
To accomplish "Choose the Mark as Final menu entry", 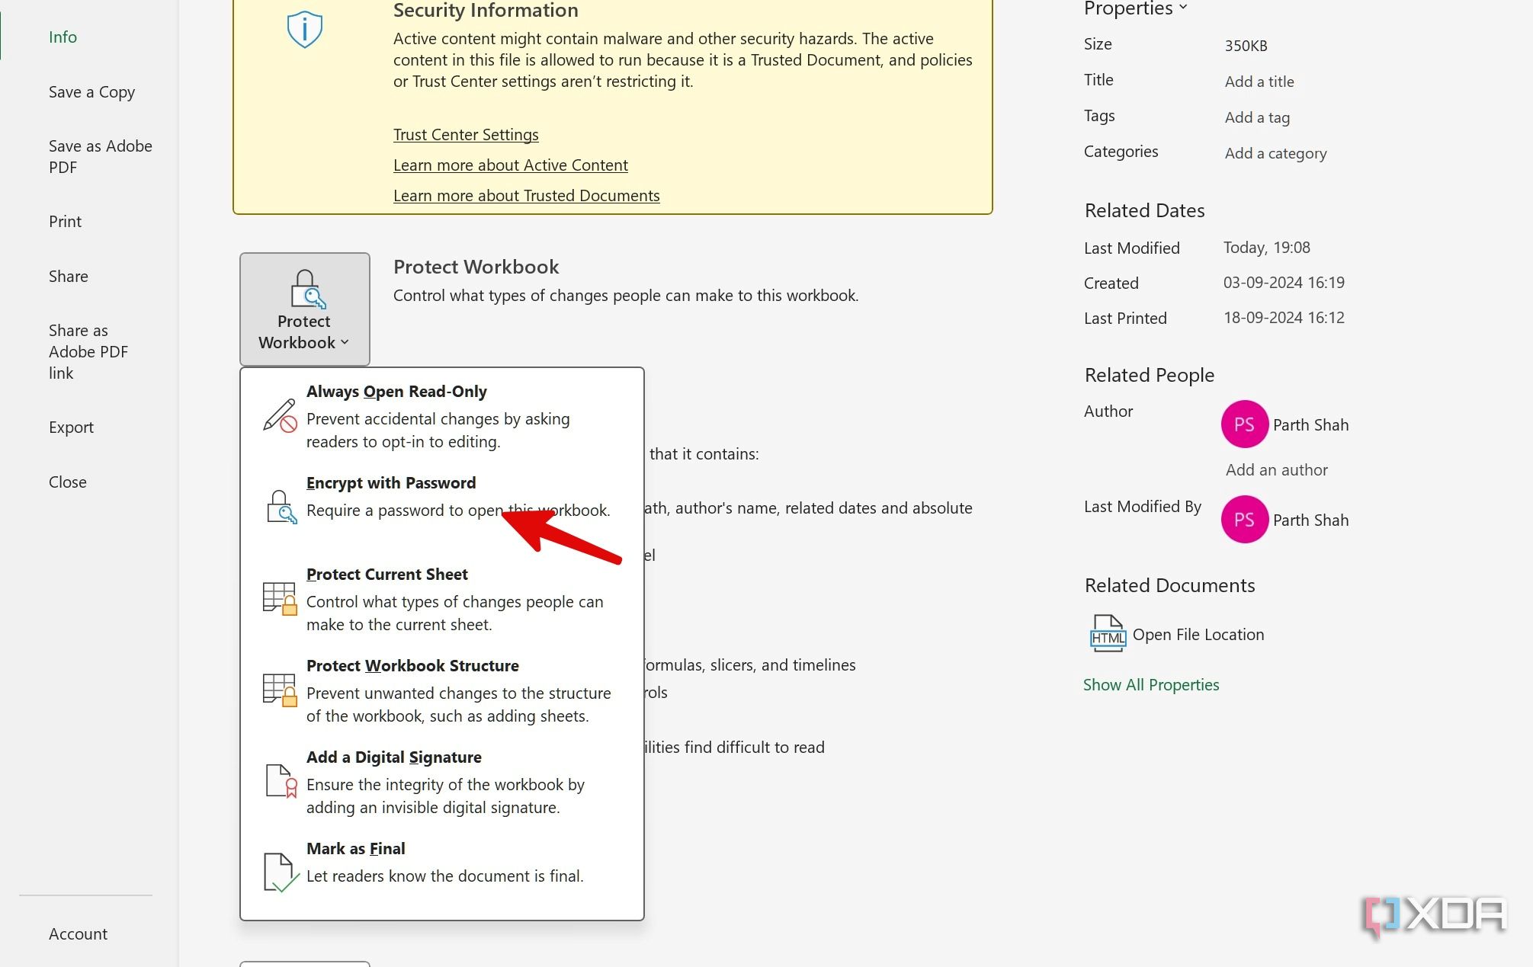I will click(356, 849).
